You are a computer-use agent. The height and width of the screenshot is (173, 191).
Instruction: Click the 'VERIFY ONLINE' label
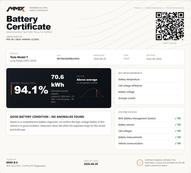pos(170,43)
